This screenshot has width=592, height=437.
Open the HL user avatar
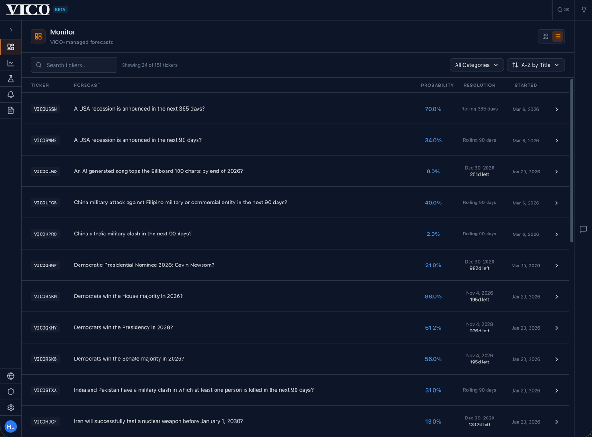[x=11, y=426]
